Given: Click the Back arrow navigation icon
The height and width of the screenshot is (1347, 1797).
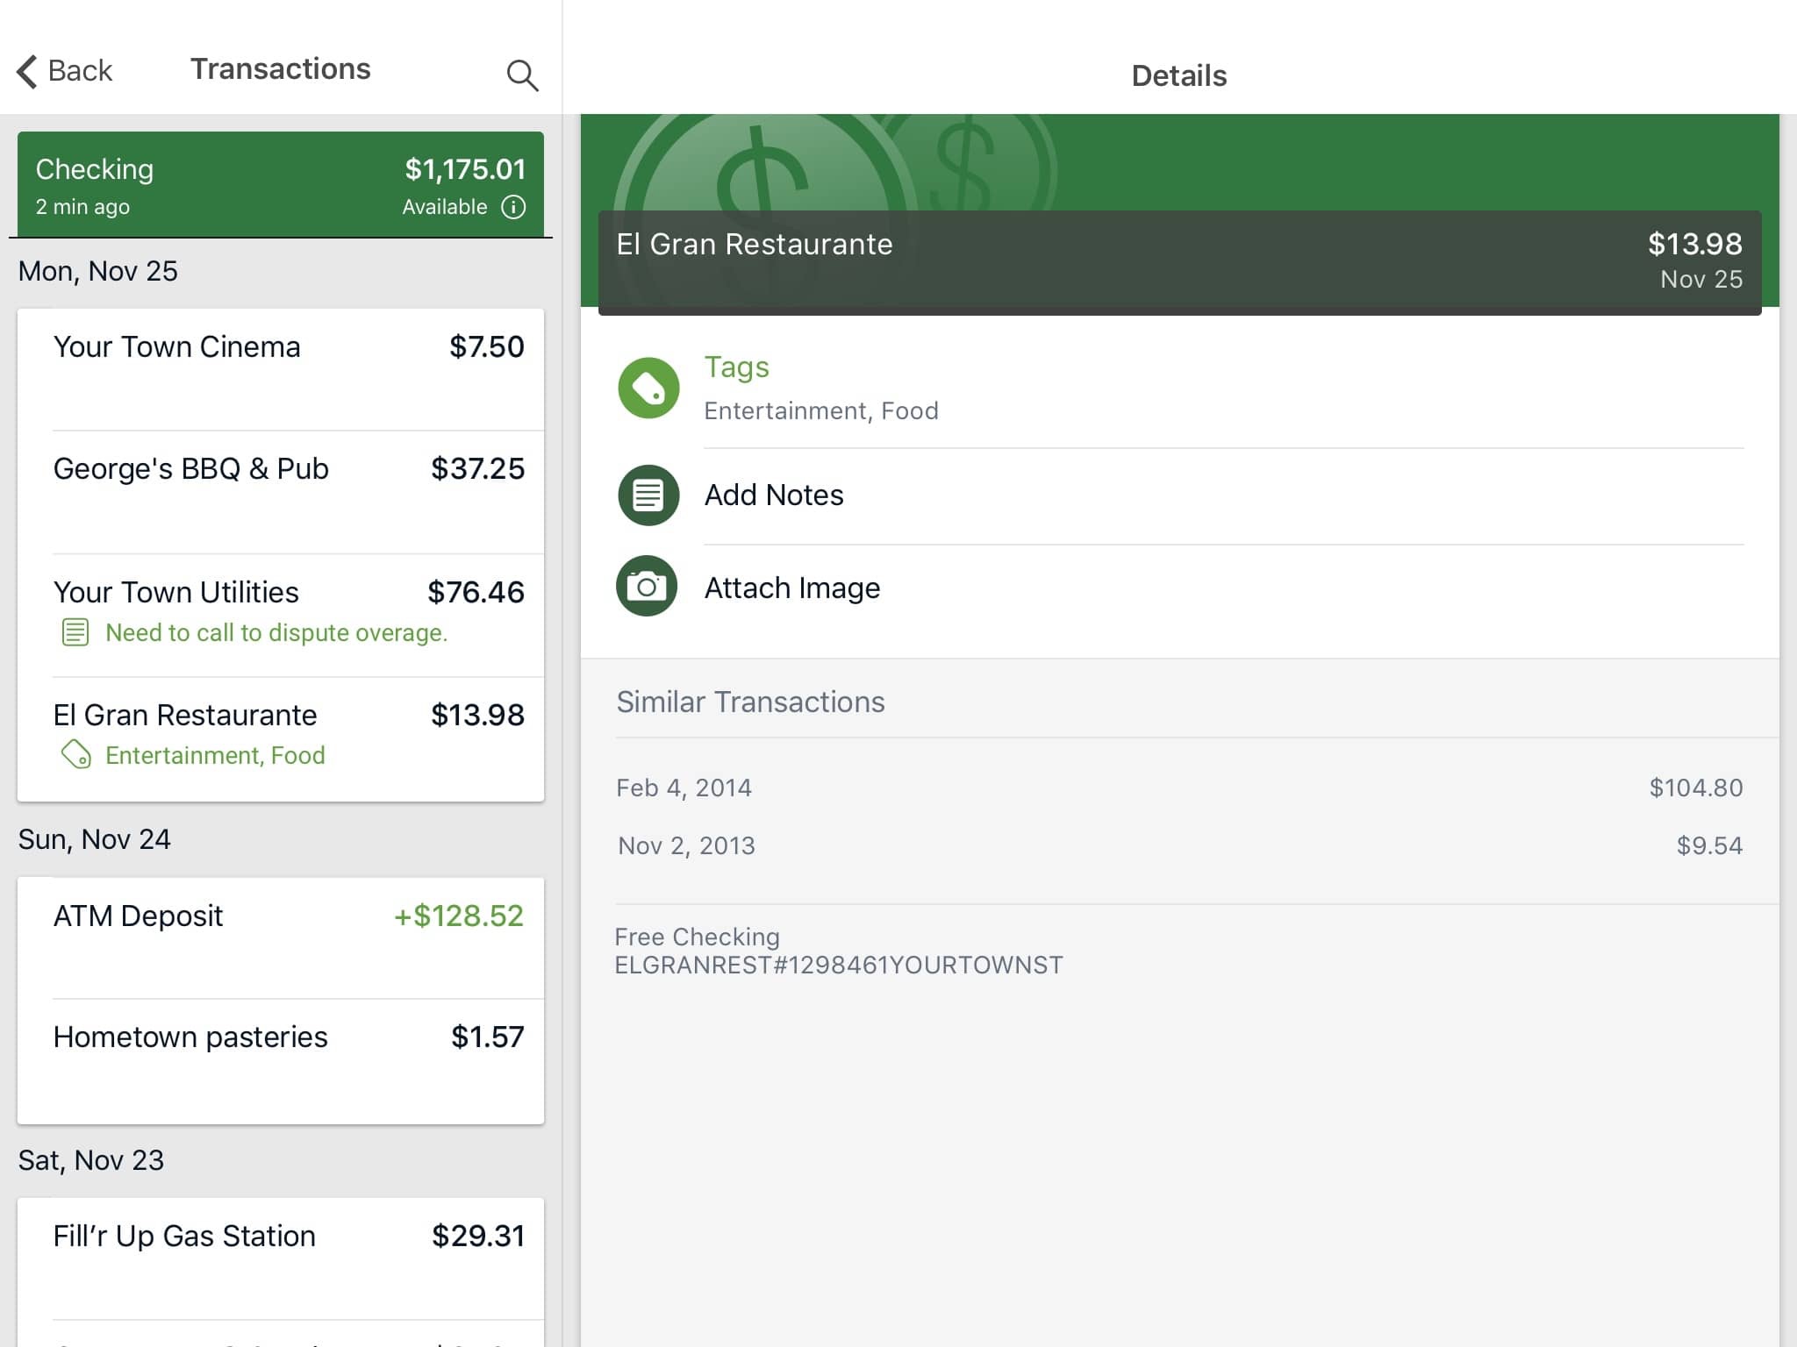Looking at the screenshot, I should click(25, 68).
